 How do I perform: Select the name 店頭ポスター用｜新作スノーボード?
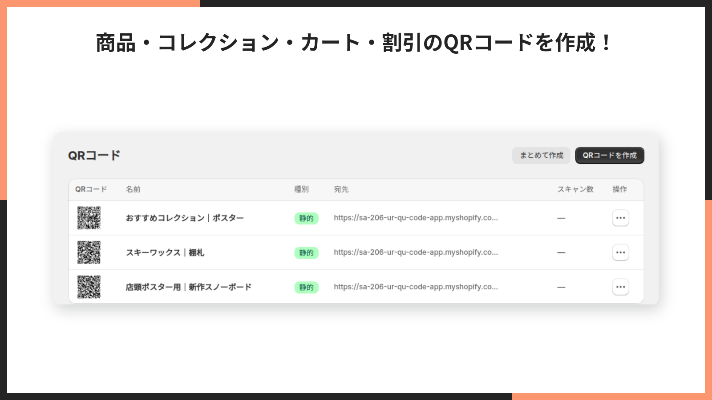(189, 287)
